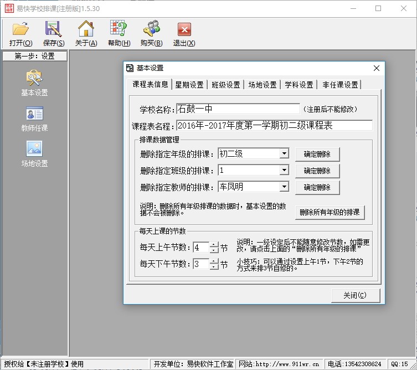Open 教师任课 in the sidebar
The height and width of the screenshot is (370, 417).
(34, 119)
